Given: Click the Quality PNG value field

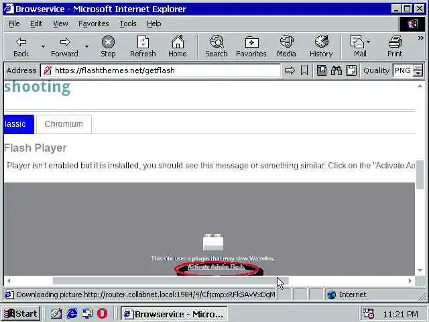Looking at the screenshot, I should click(x=403, y=70).
